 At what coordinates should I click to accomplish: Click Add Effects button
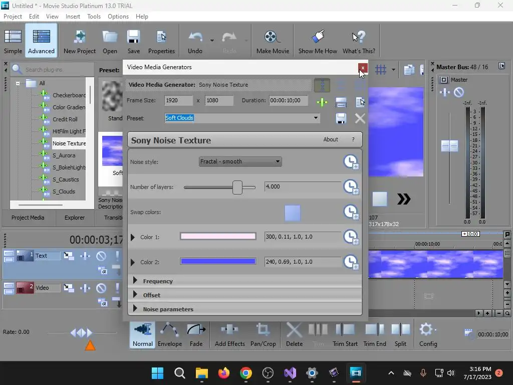229,334
